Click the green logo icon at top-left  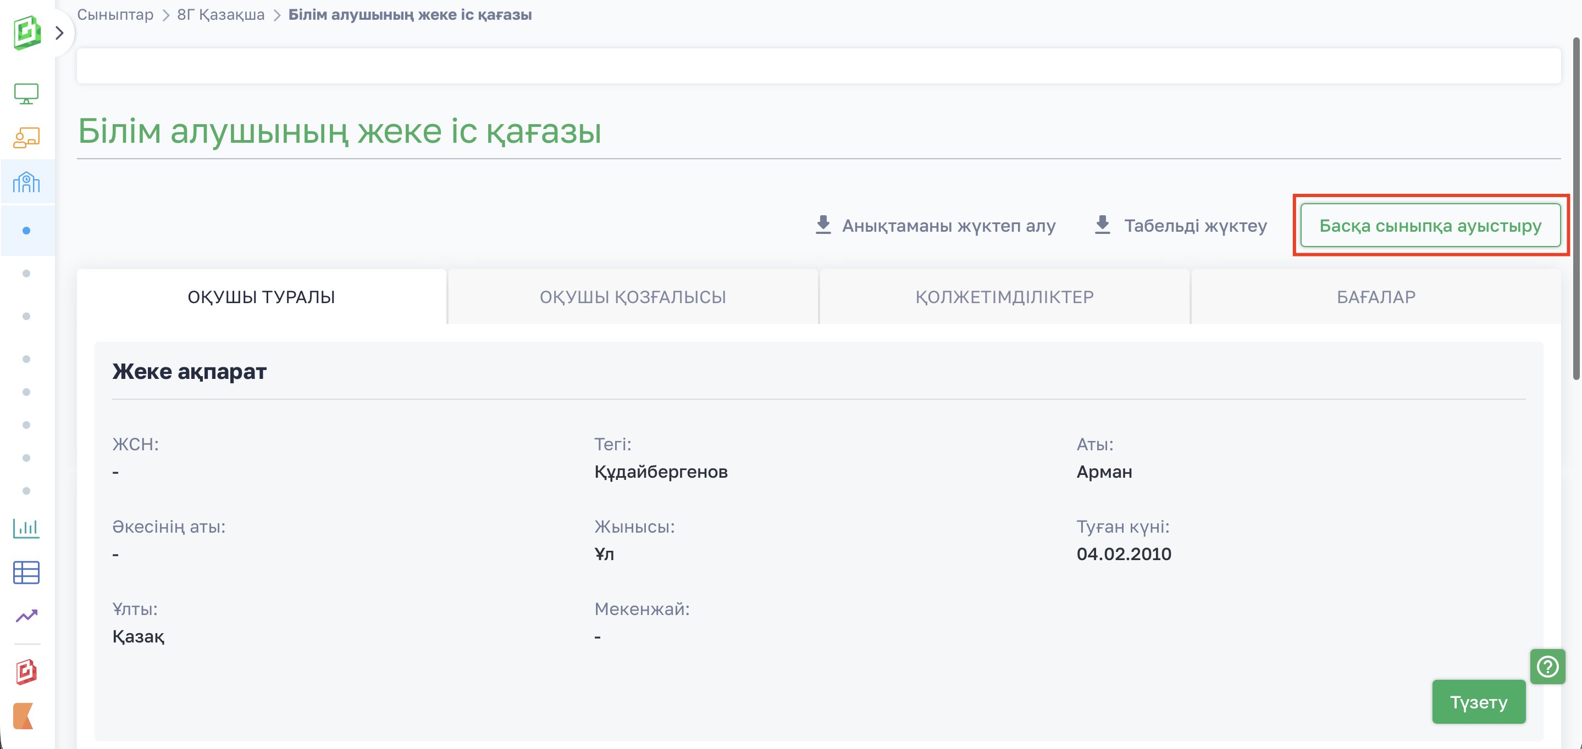26,32
